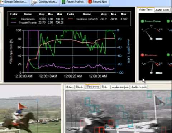Click the red Record Now icon

(x=90, y=2)
